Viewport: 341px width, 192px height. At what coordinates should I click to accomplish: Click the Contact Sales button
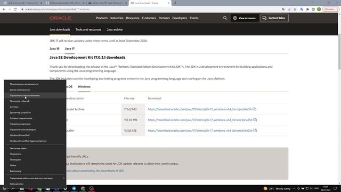tap(274, 18)
